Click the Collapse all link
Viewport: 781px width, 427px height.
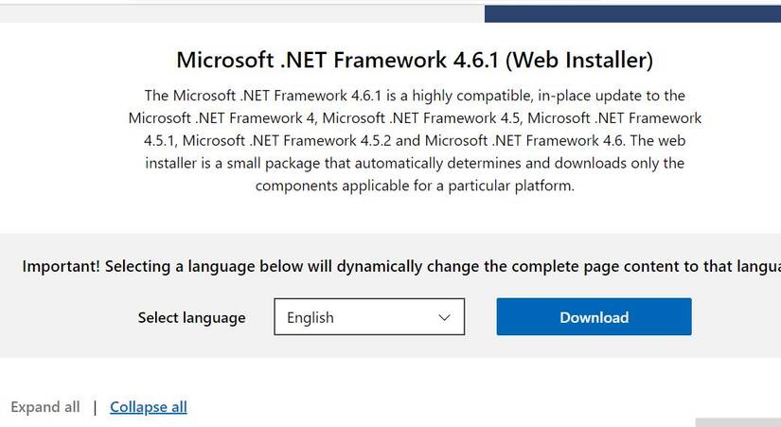coord(149,407)
